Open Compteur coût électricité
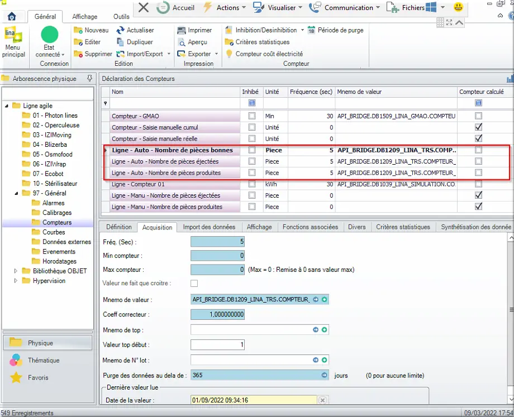Screen dimensions: 514x417 coord(264,54)
